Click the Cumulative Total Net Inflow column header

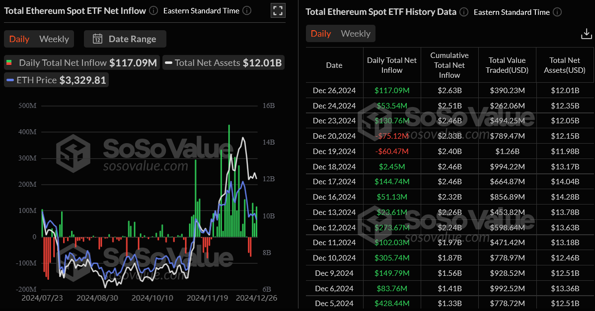click(x=449, y=65)
